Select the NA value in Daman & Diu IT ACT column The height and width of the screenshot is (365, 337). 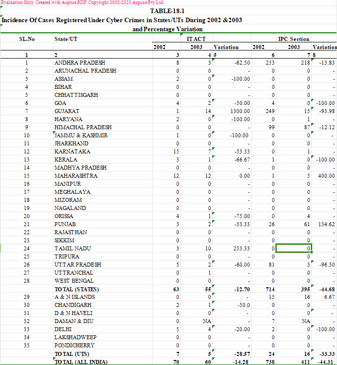[x=206, y=321]
